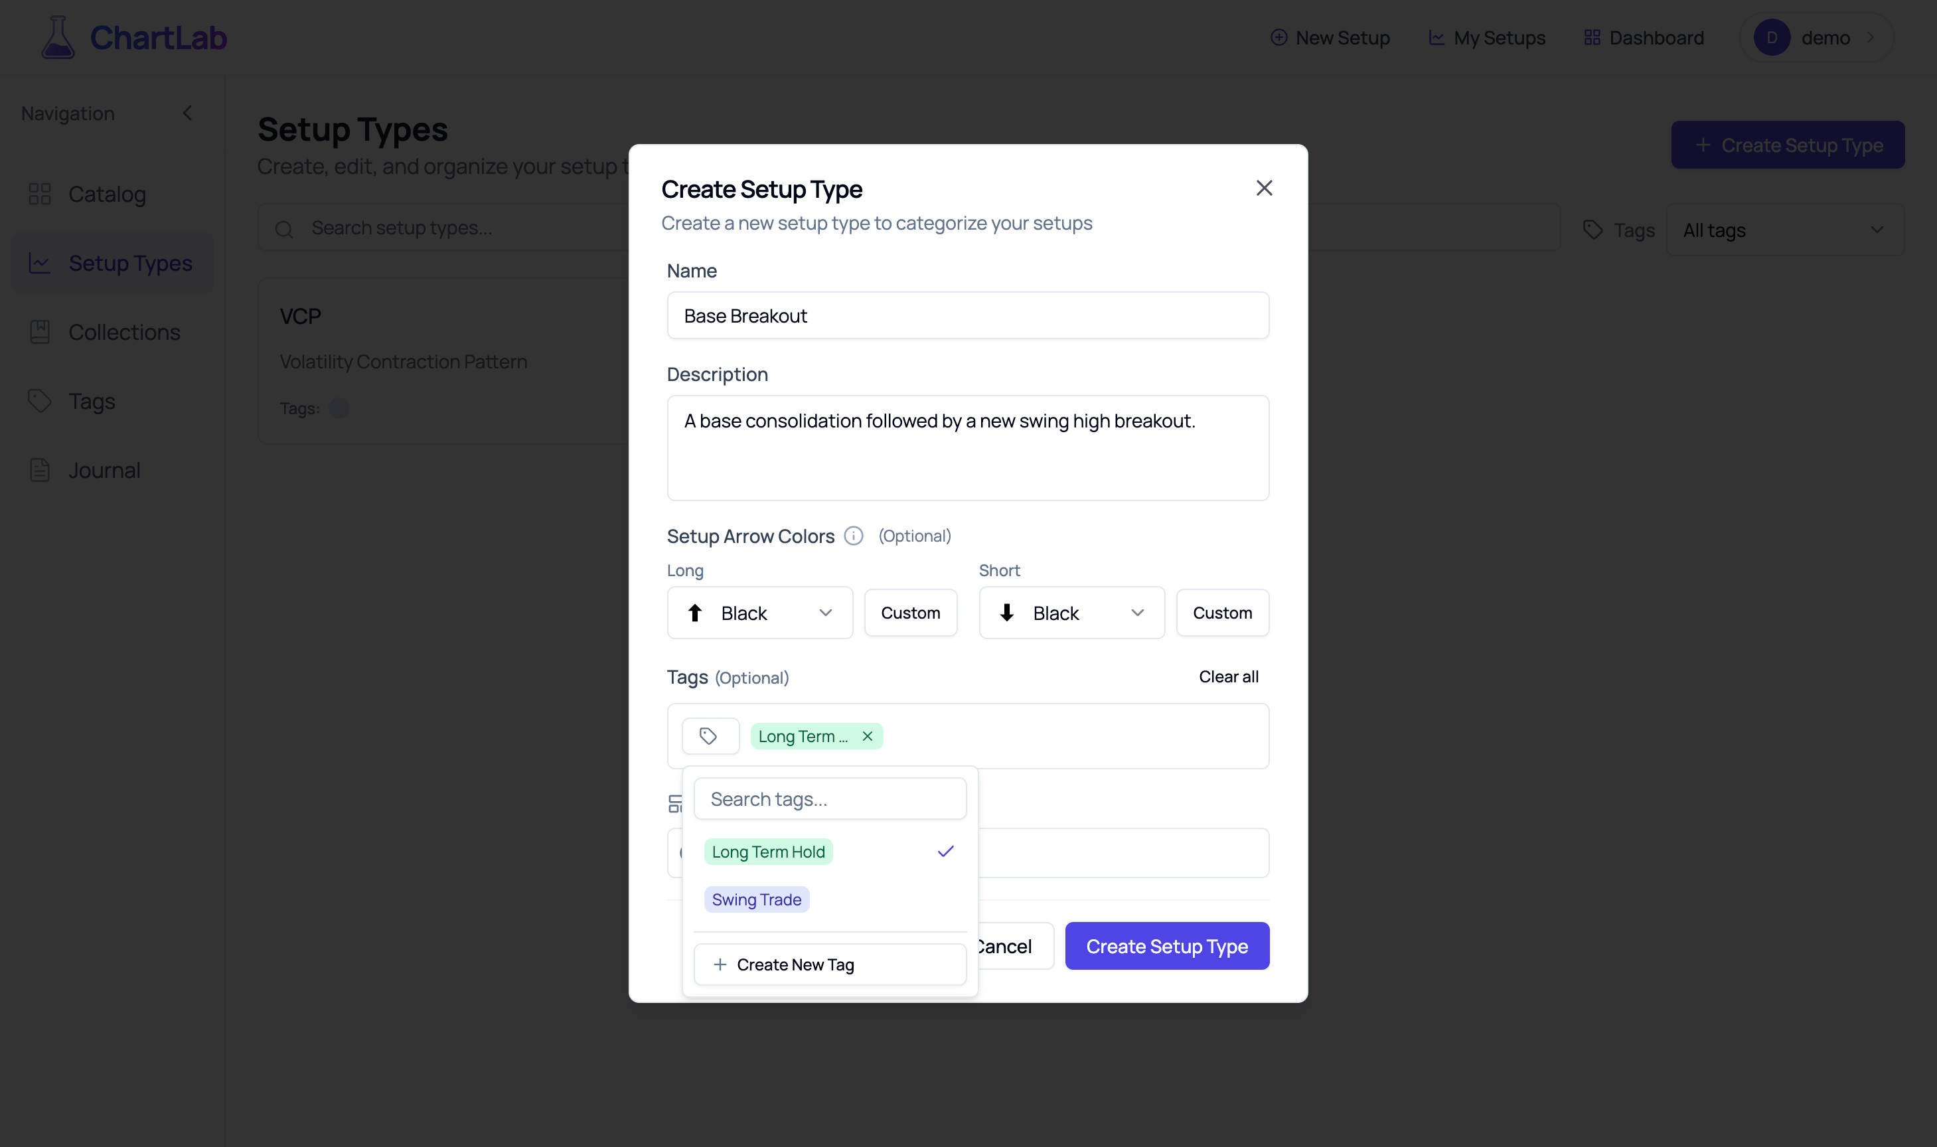
Task: Click the ChartLab flask logo
Action: point(57,37)
